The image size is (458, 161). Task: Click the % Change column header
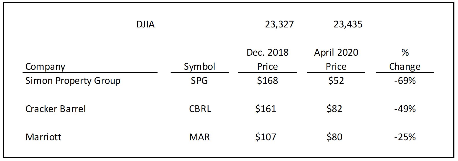[405, 59]
